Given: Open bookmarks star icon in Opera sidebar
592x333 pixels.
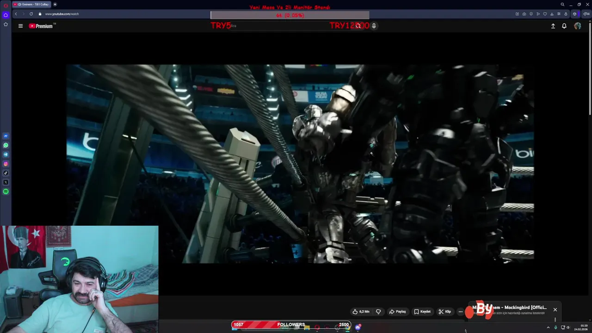Looking at the screenshot, I should pyautogui.click(x=6, y=24).
